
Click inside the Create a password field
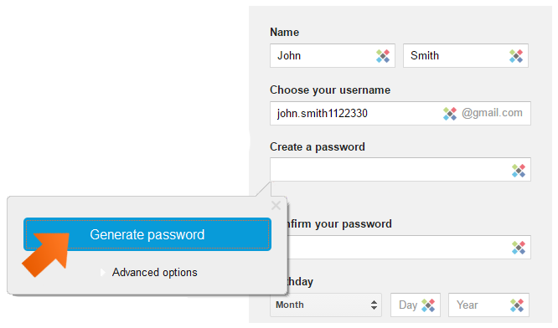pos(400,170)
